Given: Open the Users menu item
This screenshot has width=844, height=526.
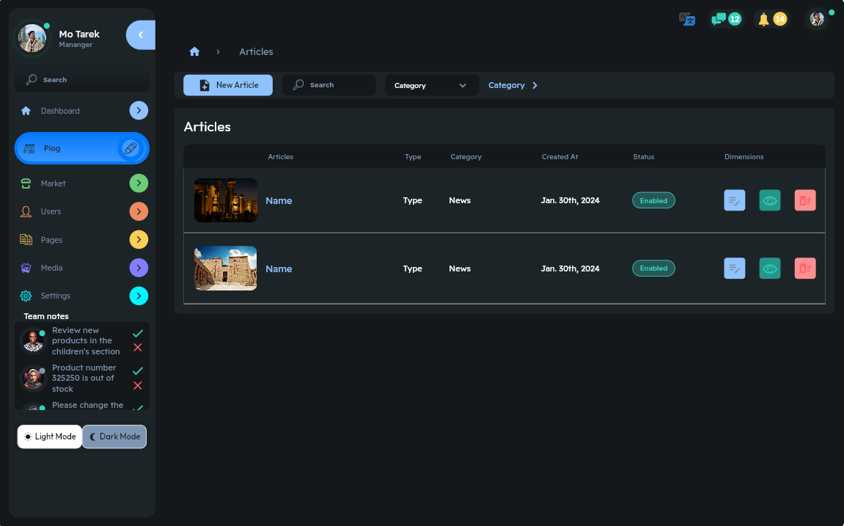Looking at the screenshot, I should 51,211.
